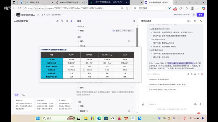Copy the chat reply with the copy icon
218x122 pixels.
pos(188,74)
